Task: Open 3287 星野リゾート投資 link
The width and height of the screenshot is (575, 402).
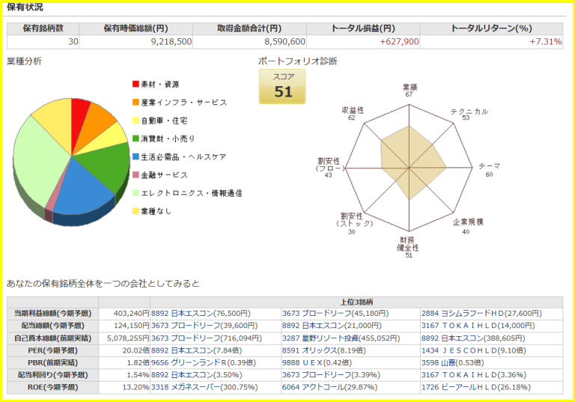Action: pos(341,338)
